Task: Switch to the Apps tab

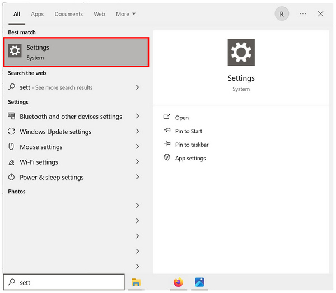Action: [x=38, y=14]
